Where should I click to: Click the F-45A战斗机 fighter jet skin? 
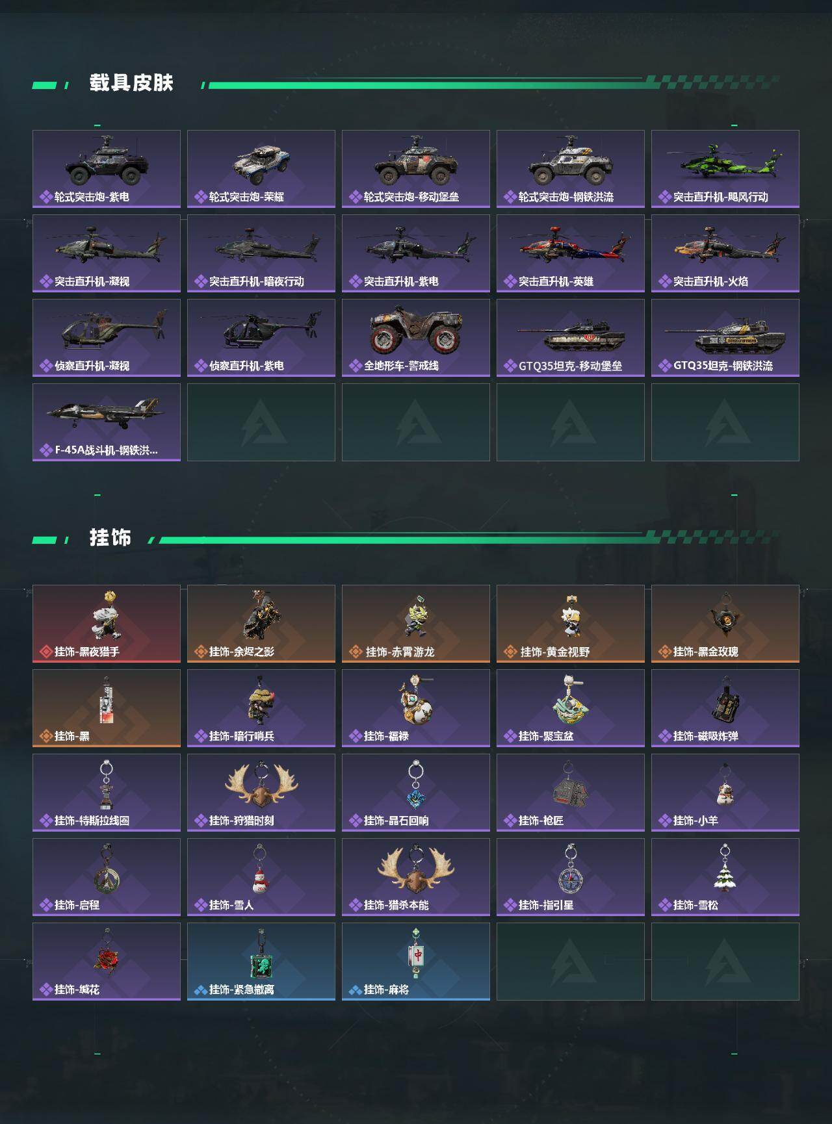click(107, 422)
